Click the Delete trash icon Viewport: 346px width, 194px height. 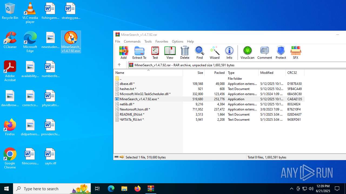(x=185, y=53)
